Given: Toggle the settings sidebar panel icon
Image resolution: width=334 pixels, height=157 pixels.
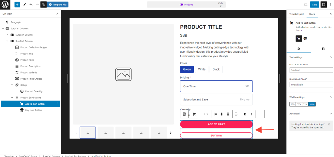Looking at the screenshot, I should [324, 5].
